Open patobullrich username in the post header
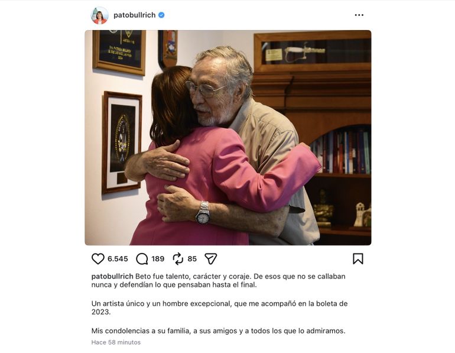Viewport: 455px width, 353px height. pos(134,15)
